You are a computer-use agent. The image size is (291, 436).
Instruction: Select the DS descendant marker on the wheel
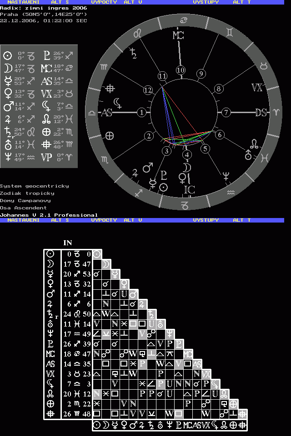(x=261, y=112)
